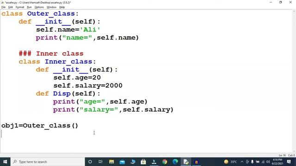Click the battery tray icon

(258, 162)
